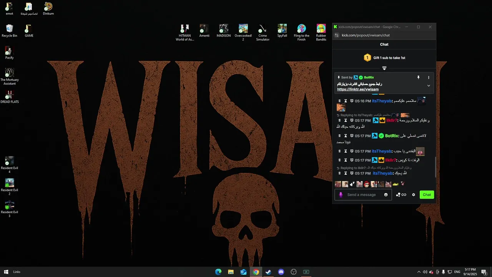
Task: Select DREAD FLATS desktop shortcut
Action: point(9,97)
